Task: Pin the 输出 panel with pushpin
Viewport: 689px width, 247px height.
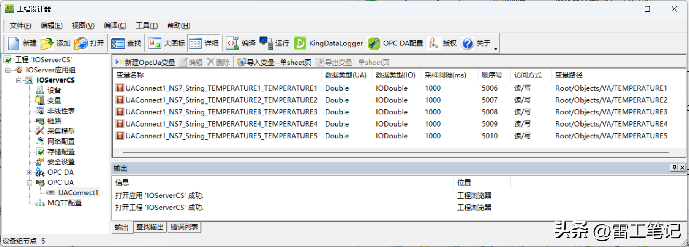Action: coord(675,167)
